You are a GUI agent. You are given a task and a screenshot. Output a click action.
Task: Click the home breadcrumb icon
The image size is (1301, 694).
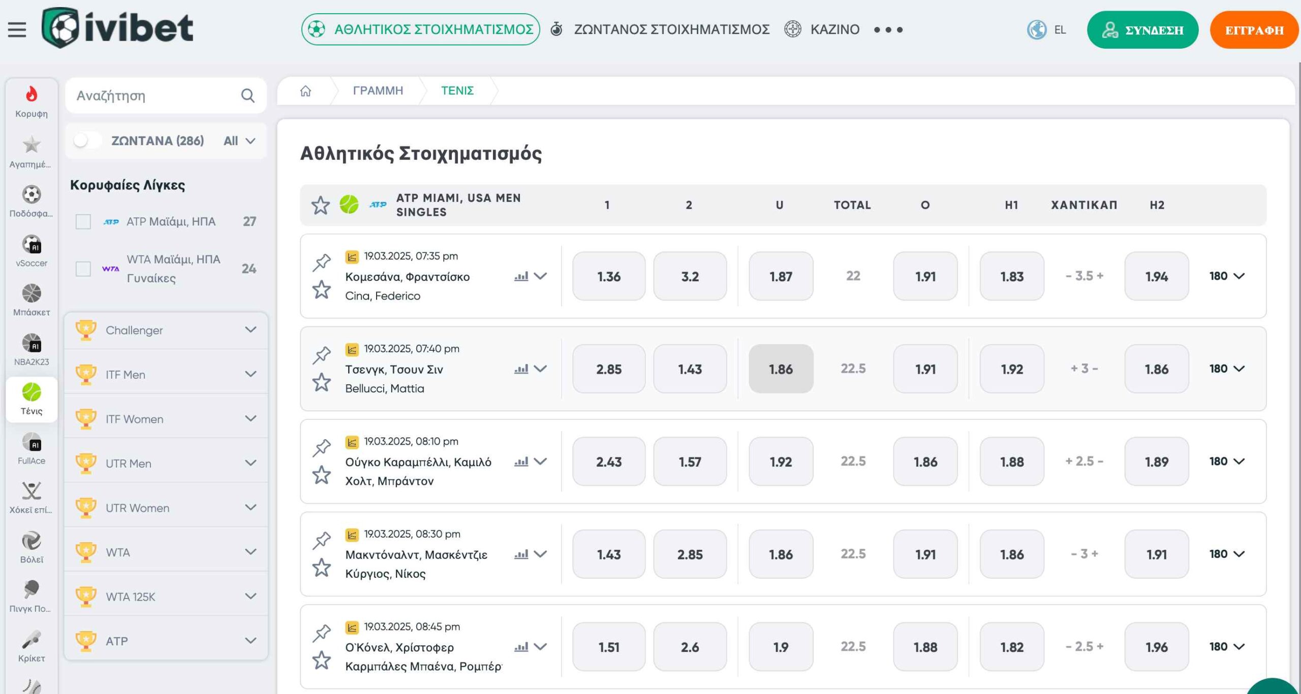tap(305, 91)
